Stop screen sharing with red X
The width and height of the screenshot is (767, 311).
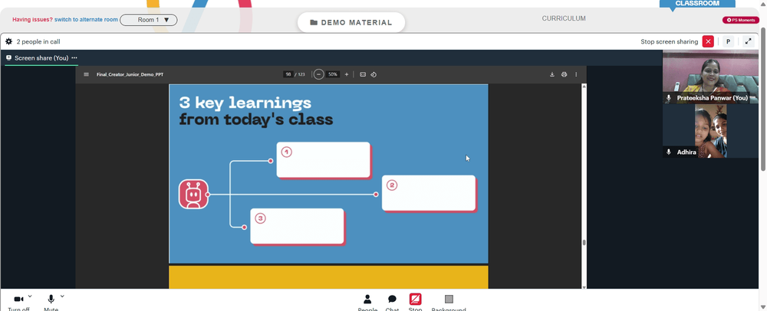708,41
